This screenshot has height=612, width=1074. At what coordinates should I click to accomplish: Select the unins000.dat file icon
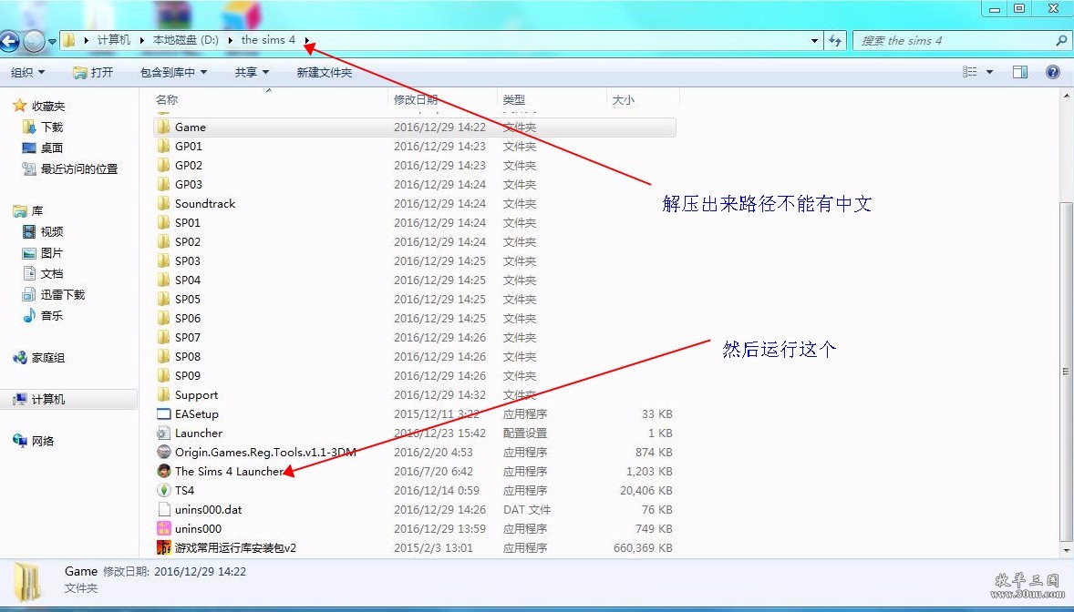click(x=163, y=510)
